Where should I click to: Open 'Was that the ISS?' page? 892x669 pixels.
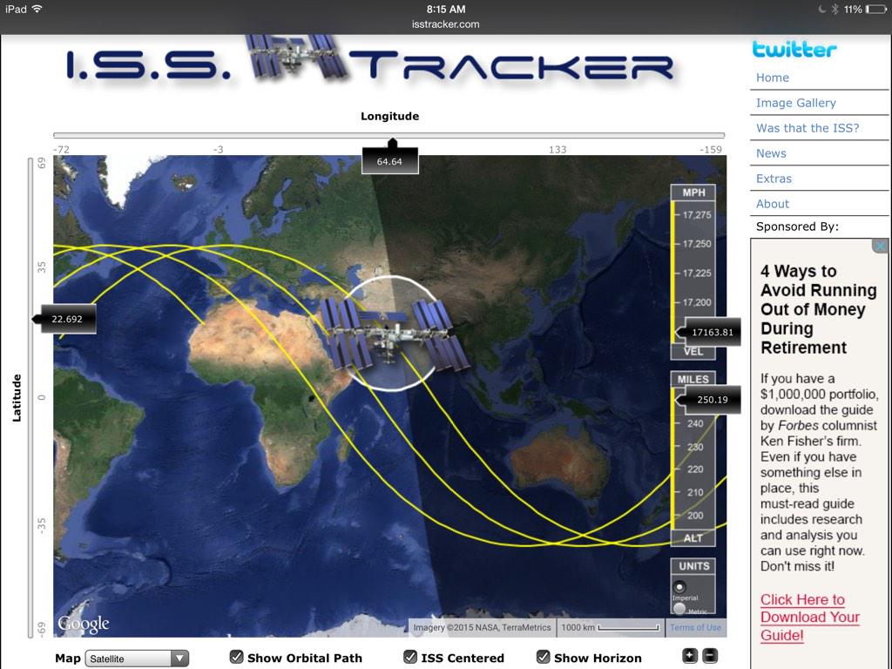click(808, 128)
